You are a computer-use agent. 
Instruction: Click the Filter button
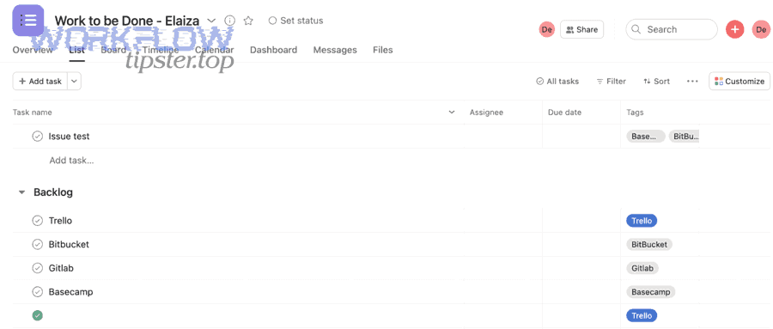(612, 82)
